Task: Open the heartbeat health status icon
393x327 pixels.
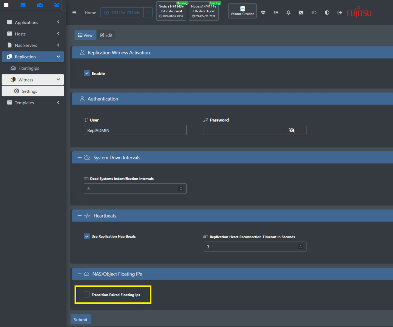Action: point(263,13)
